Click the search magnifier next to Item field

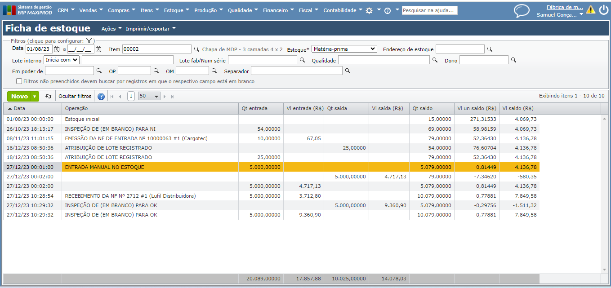coord(196,49)
